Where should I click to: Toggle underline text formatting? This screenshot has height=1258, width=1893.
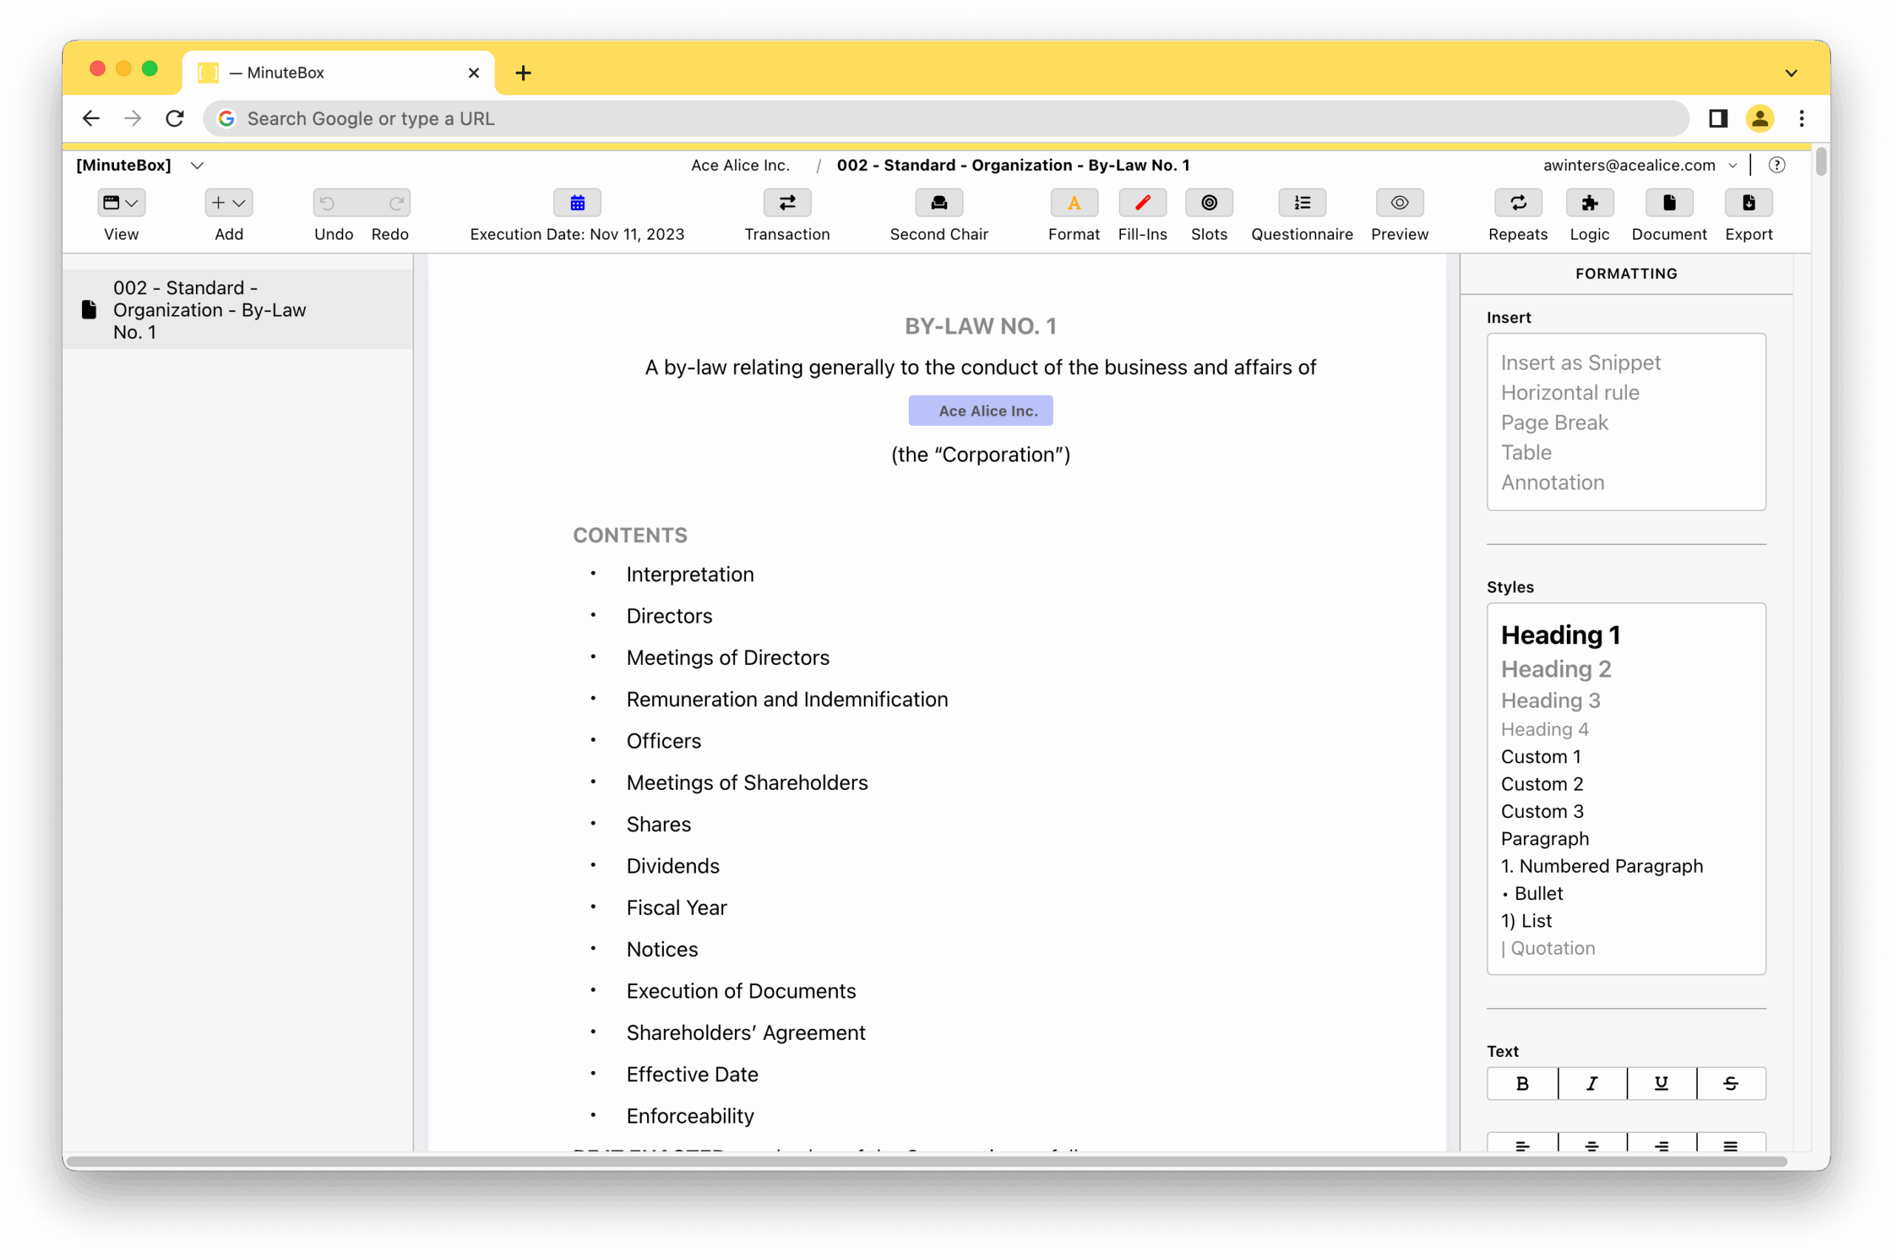1660,1083
